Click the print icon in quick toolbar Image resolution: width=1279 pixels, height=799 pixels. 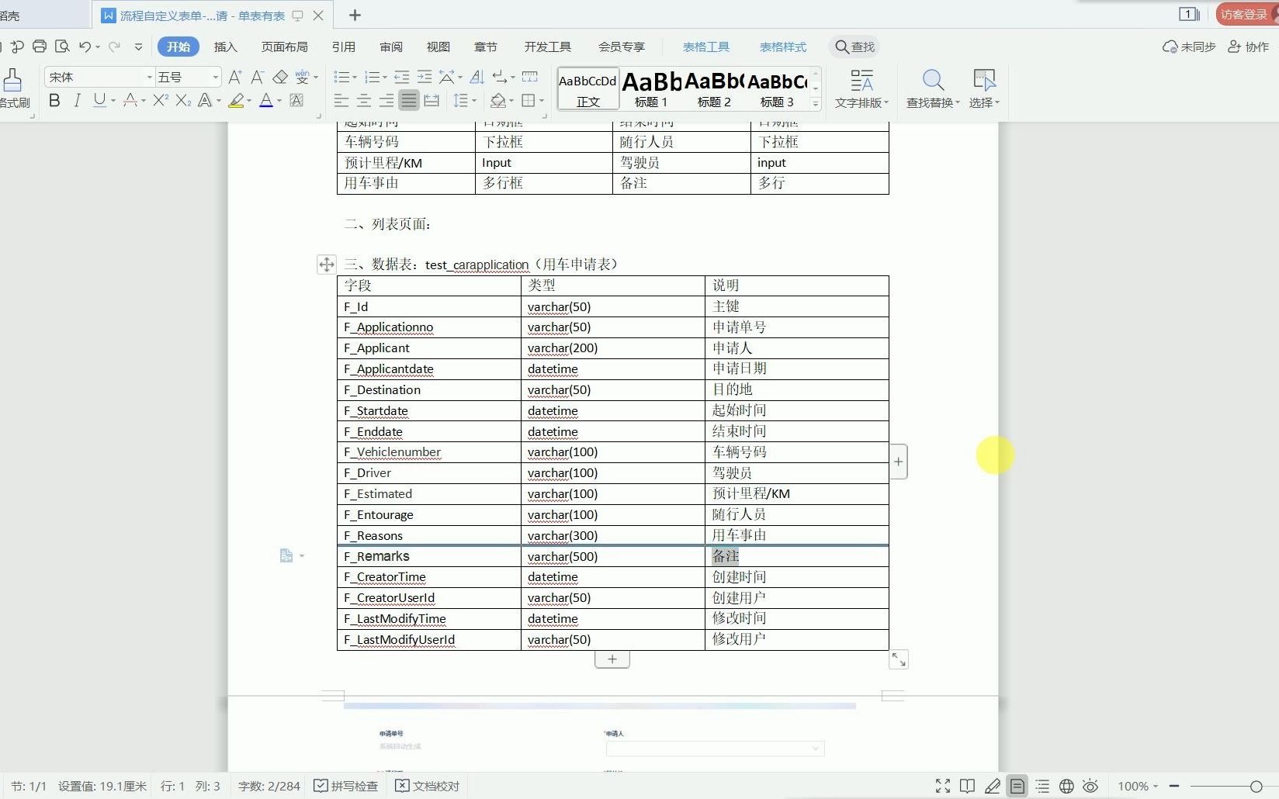coord(40,47)
